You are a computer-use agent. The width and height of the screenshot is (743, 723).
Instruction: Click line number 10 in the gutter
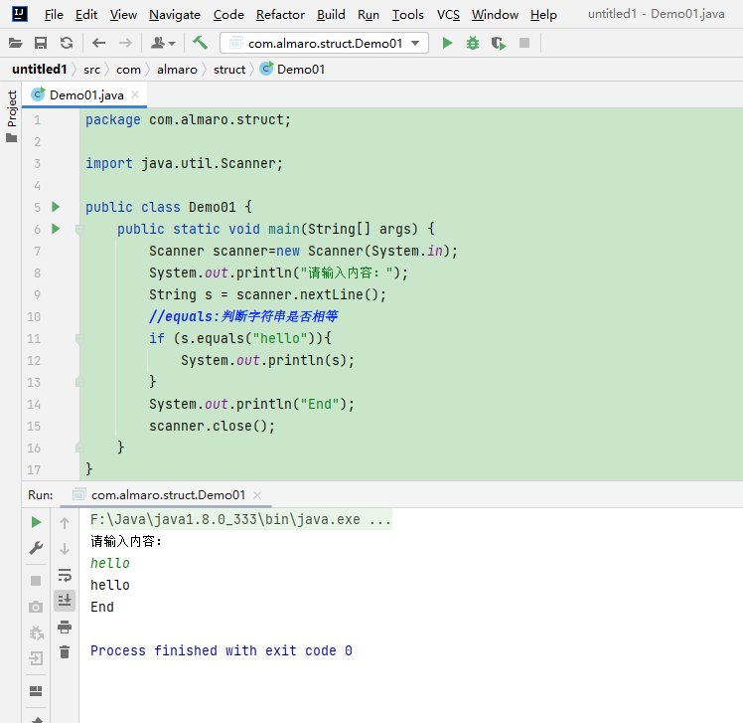pos(34,316)
